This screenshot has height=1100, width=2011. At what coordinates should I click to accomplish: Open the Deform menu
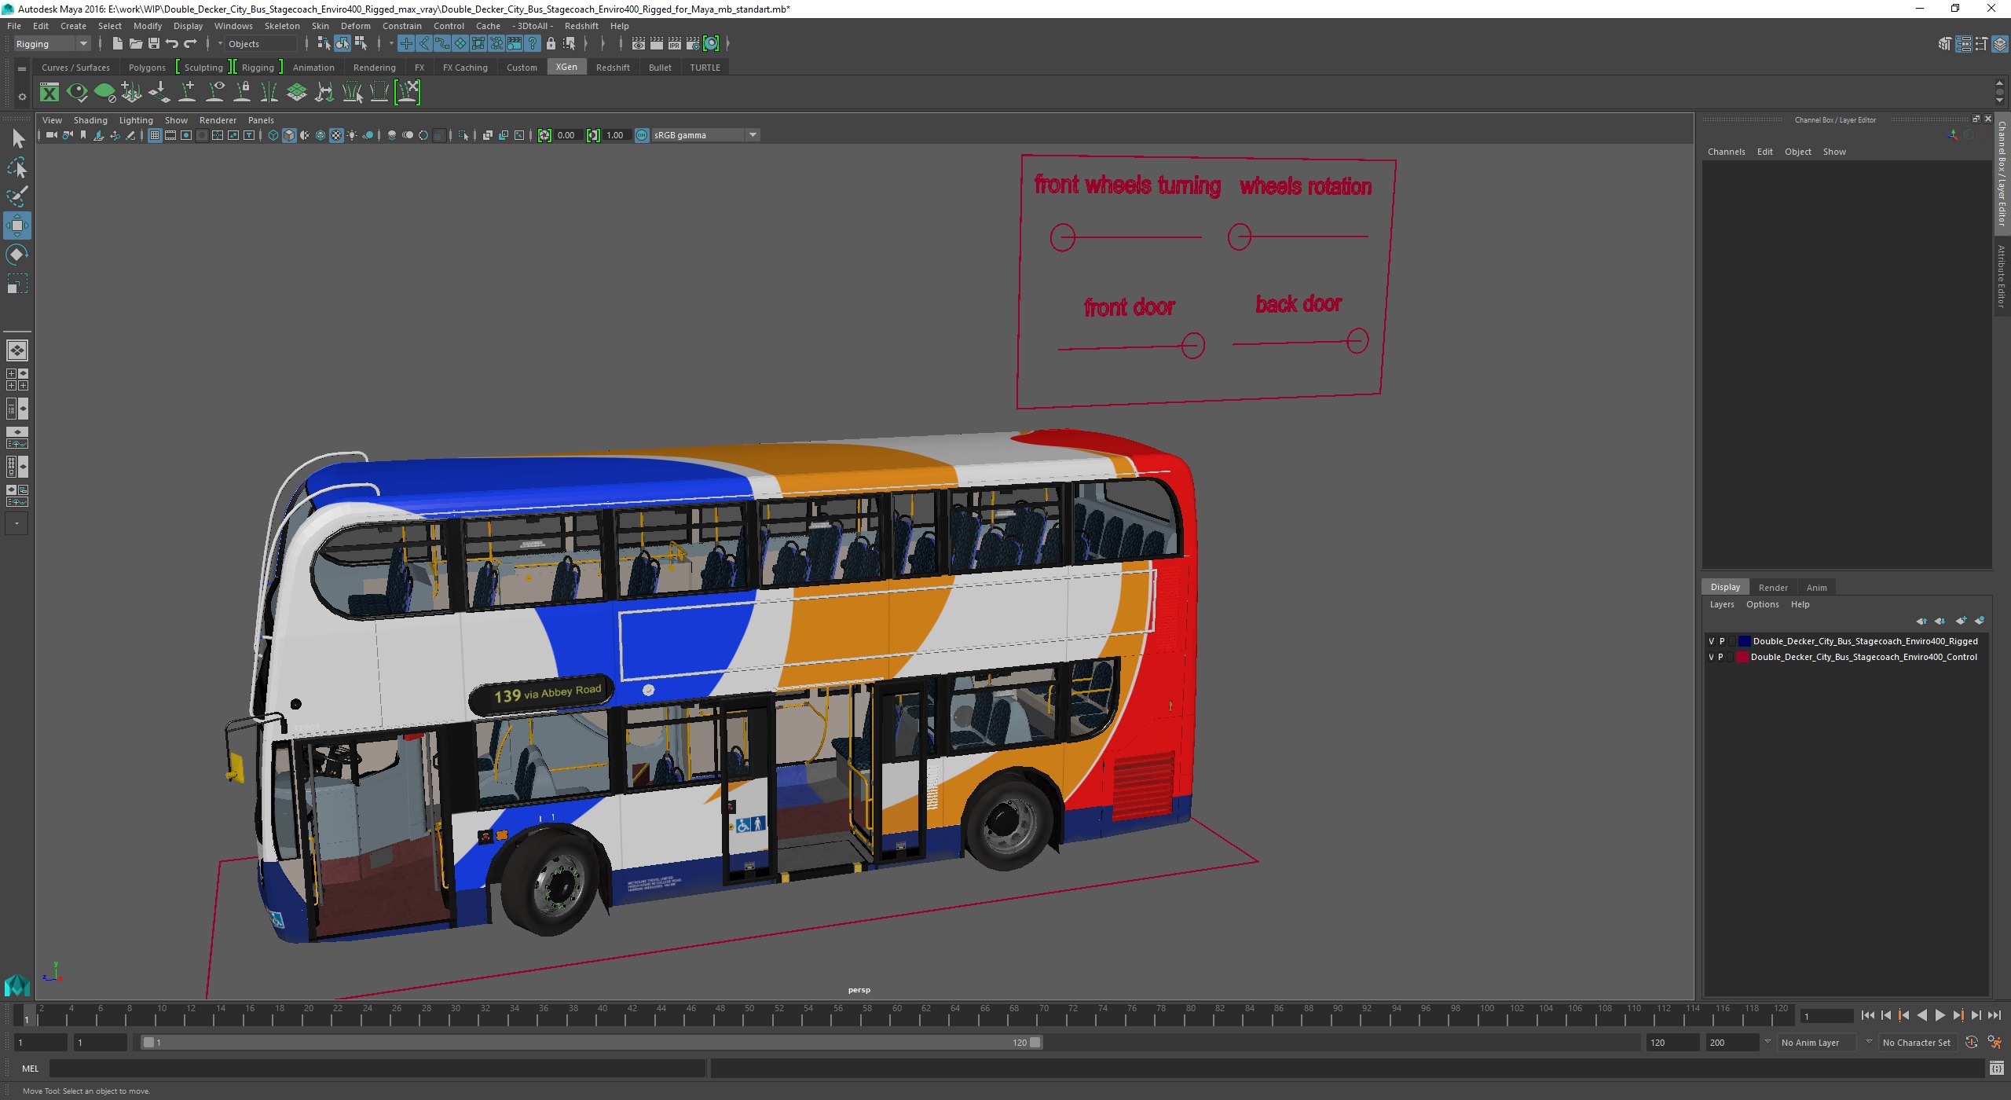point(355,26)
